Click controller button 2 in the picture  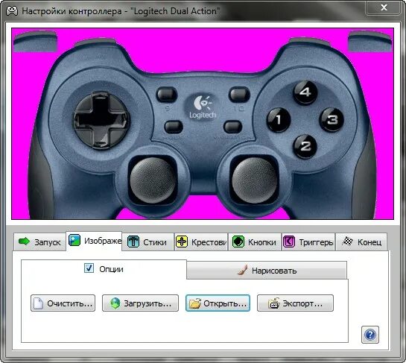[x=305, y=146]
